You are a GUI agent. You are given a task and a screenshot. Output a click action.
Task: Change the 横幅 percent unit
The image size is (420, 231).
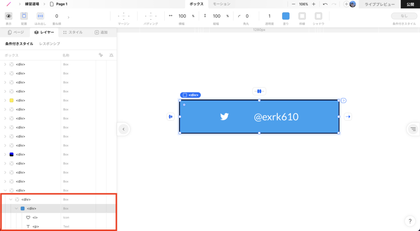193,16
